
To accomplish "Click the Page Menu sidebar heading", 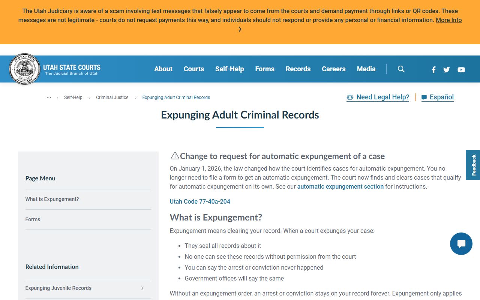I will tap(40, 178).
